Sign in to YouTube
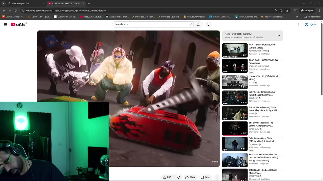 tap(310, 24)
